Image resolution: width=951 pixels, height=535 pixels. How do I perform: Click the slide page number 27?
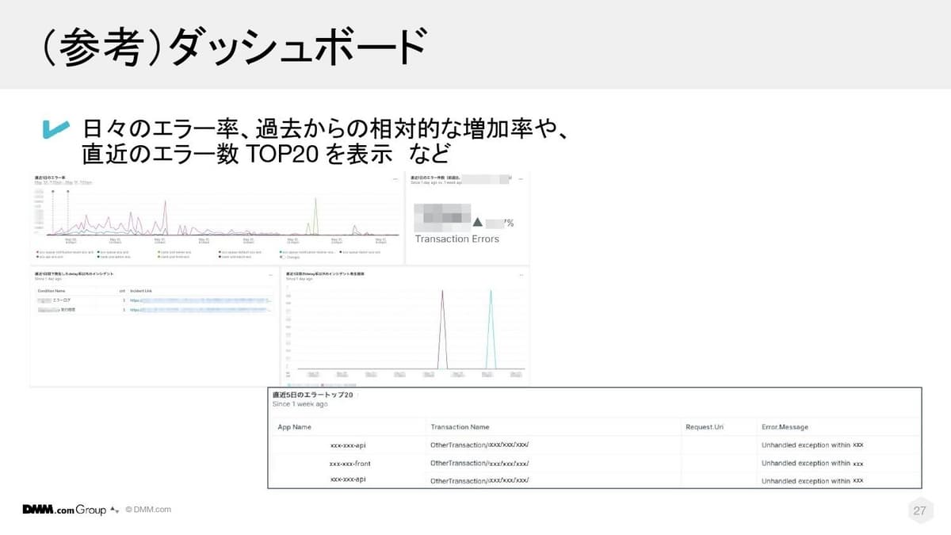tap(919, 510)
